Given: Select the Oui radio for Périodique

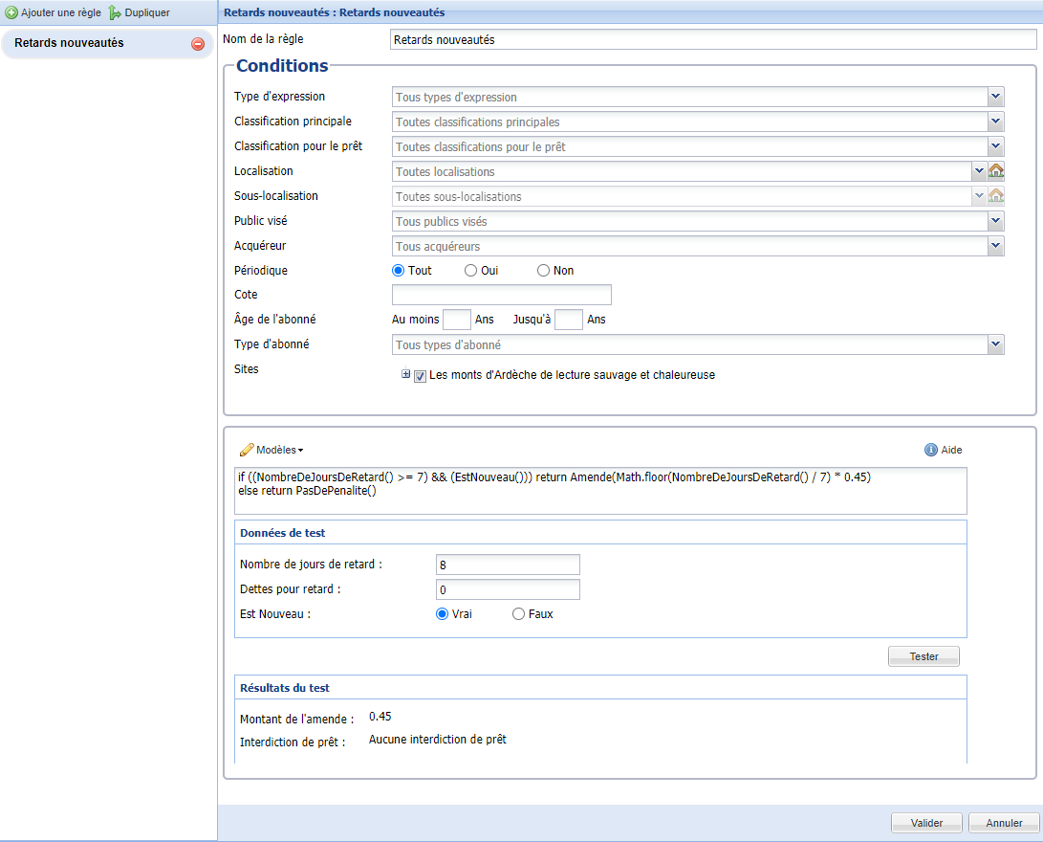Looking at the screenshot, I should (x=470, y=271).
